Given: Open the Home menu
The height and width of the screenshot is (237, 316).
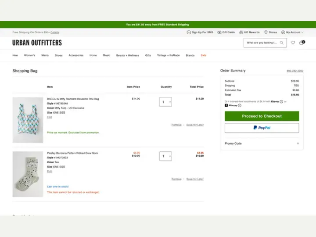Looking at the screenshot, I should [x=93, y=55].
